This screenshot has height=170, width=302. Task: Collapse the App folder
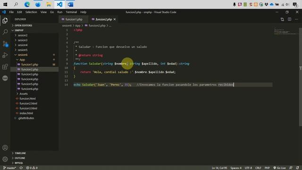[x=34, y=59]
